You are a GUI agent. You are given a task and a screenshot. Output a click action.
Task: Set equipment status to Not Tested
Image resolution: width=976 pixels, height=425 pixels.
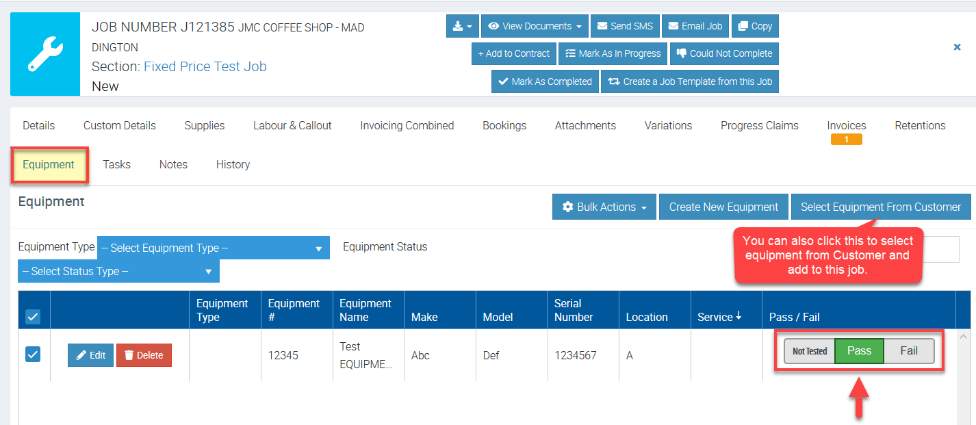(x=810, y=351)
